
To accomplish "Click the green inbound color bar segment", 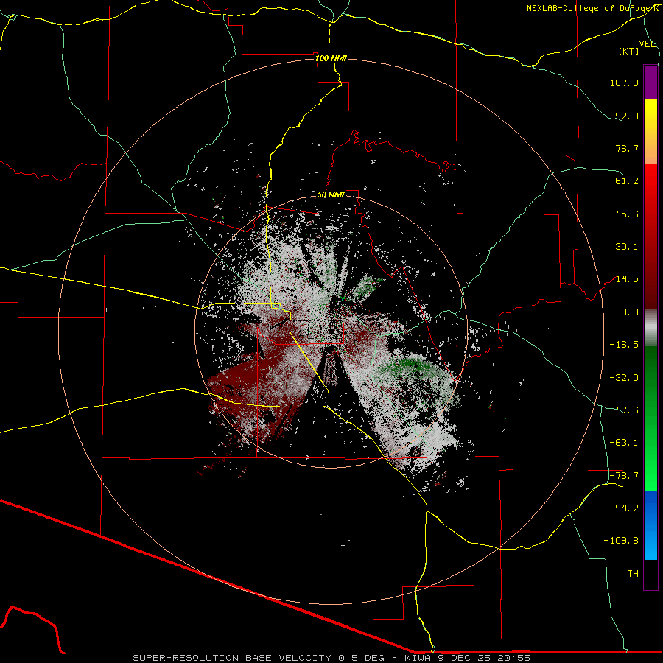I will (x=650, y=418).
